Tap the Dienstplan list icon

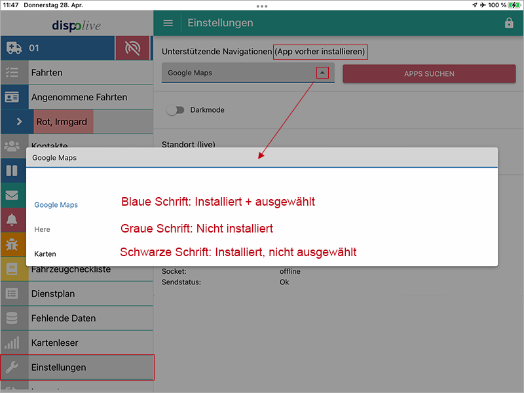pos(12,293)
